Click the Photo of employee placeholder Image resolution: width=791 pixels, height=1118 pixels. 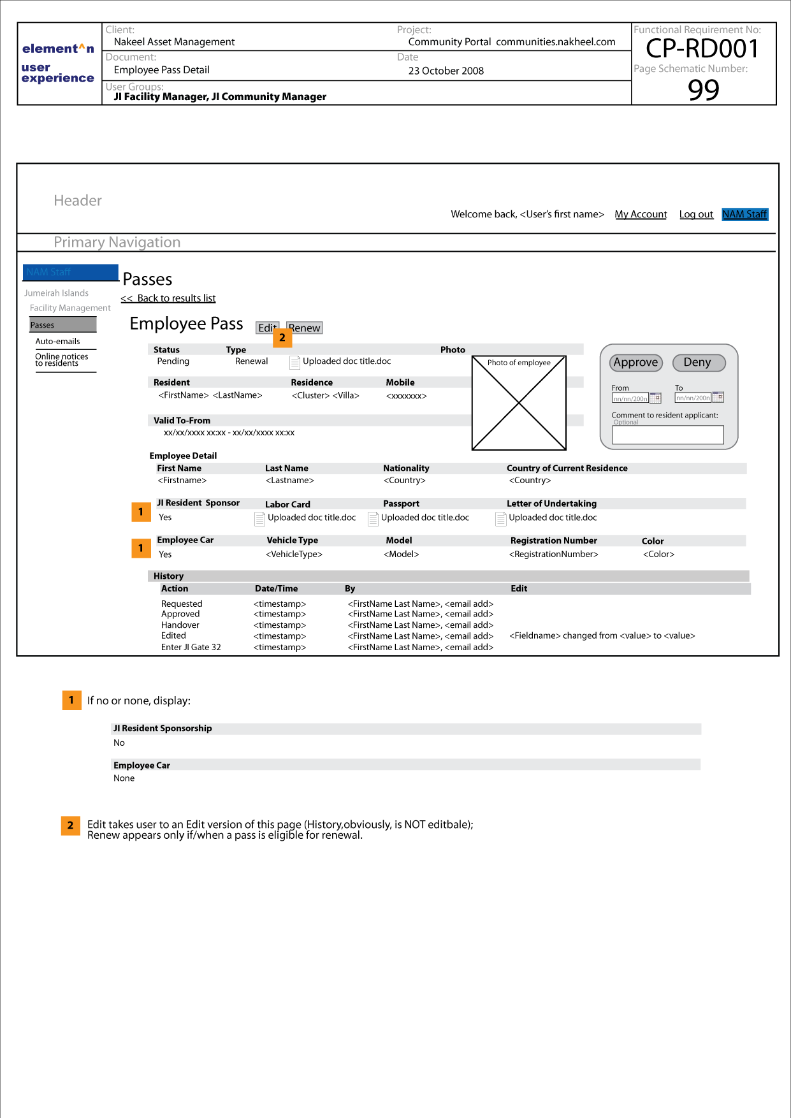519,403
